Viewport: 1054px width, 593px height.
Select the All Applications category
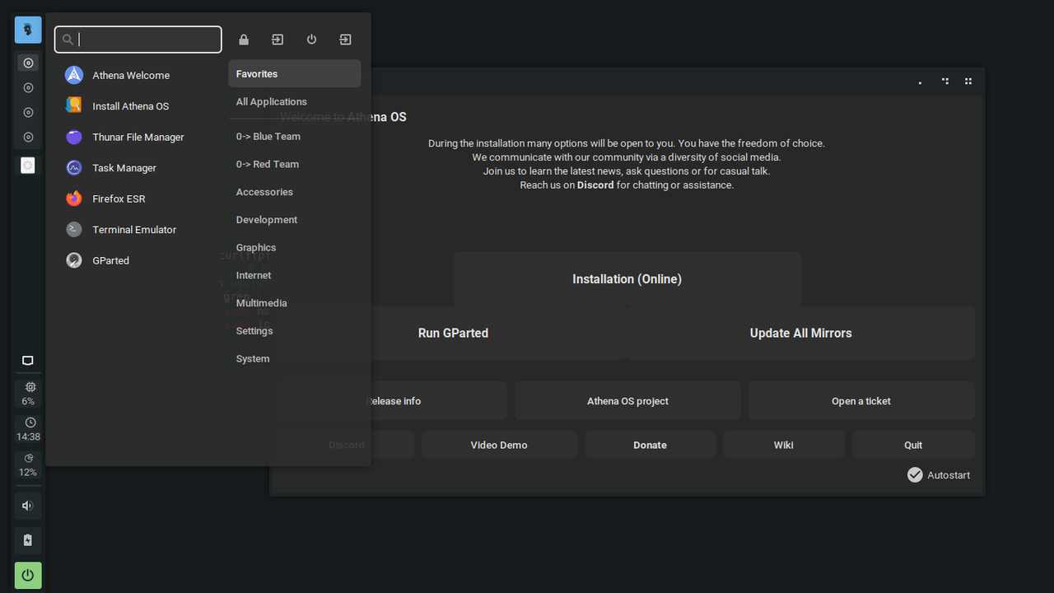(295, 101)
